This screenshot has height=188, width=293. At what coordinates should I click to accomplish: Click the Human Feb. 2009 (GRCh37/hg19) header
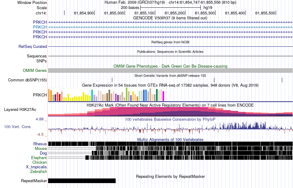135,2
